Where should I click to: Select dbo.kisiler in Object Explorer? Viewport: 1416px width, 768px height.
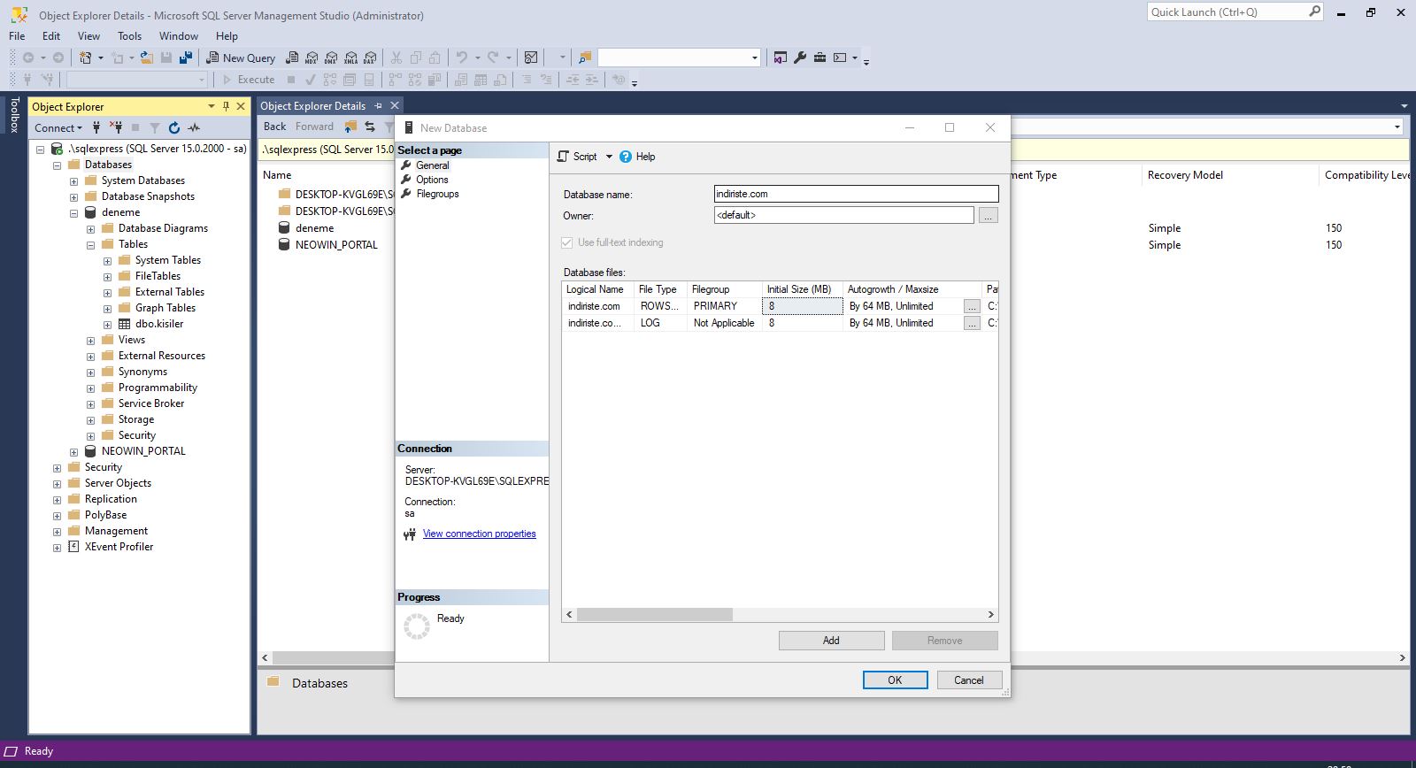click(x=159, y=324)
